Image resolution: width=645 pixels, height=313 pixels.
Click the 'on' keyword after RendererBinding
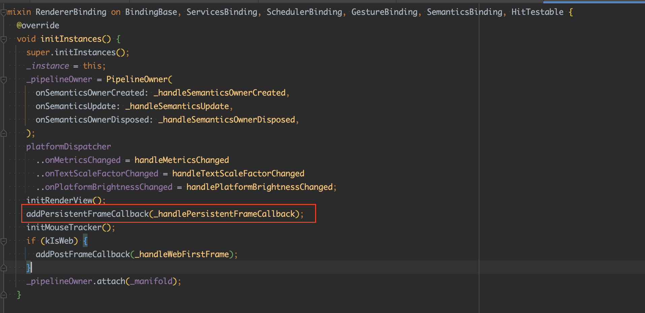[x=116, y=12]
